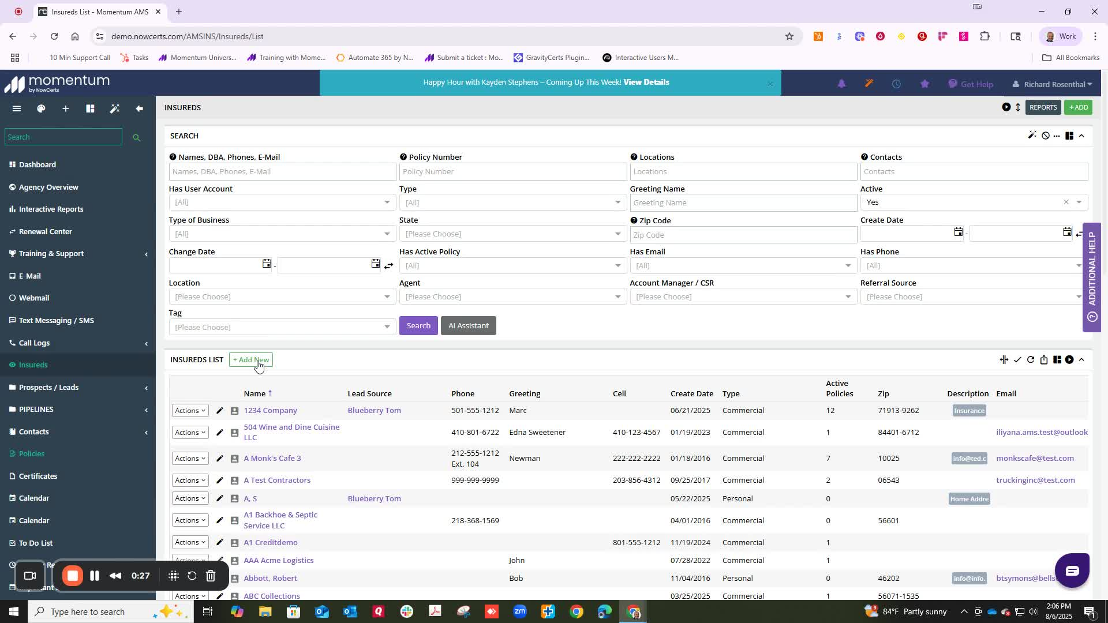Open the live chat bubble widget
The height and width of the screenshot is (623, 1108).
(x=1072, y=571)
